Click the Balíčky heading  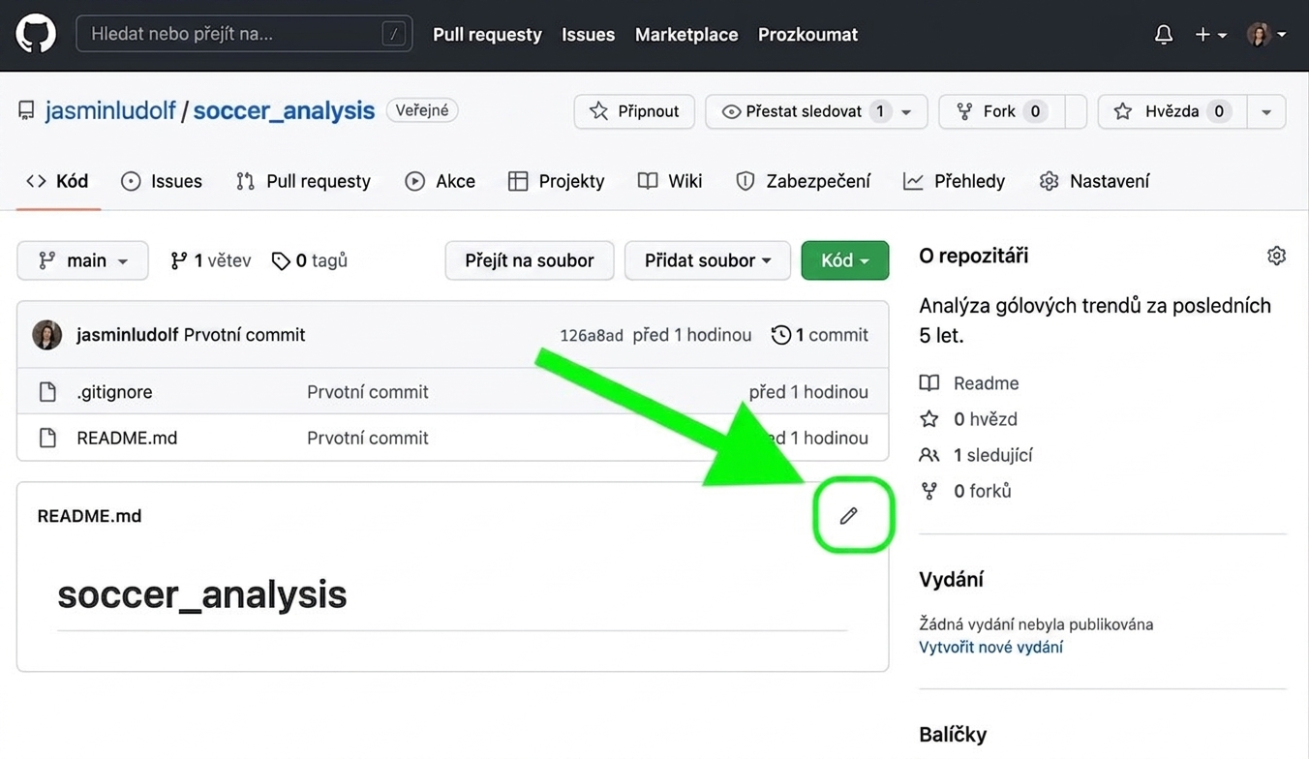point(953,735)
